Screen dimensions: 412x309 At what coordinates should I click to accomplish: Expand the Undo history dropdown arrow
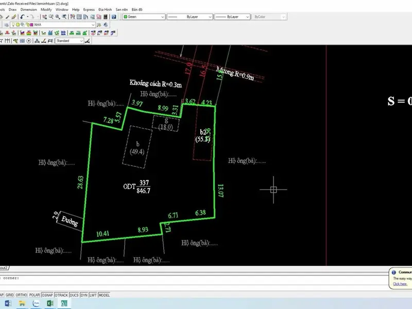(x=28, y=16)
